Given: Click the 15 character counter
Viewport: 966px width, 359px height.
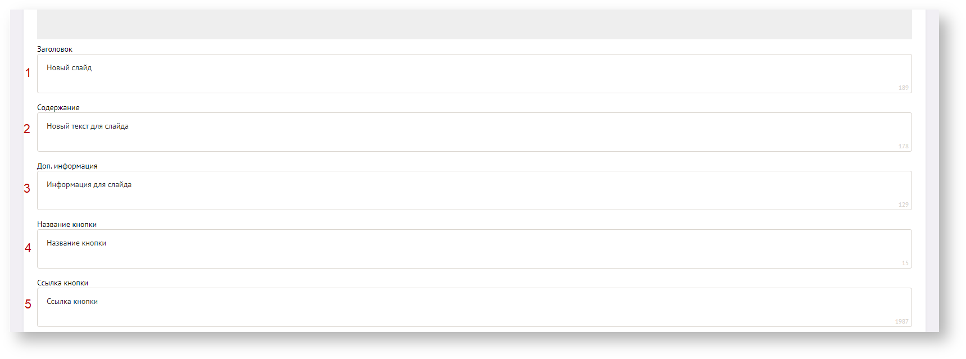Looking at the screenshot, I should tap(905, 263).
